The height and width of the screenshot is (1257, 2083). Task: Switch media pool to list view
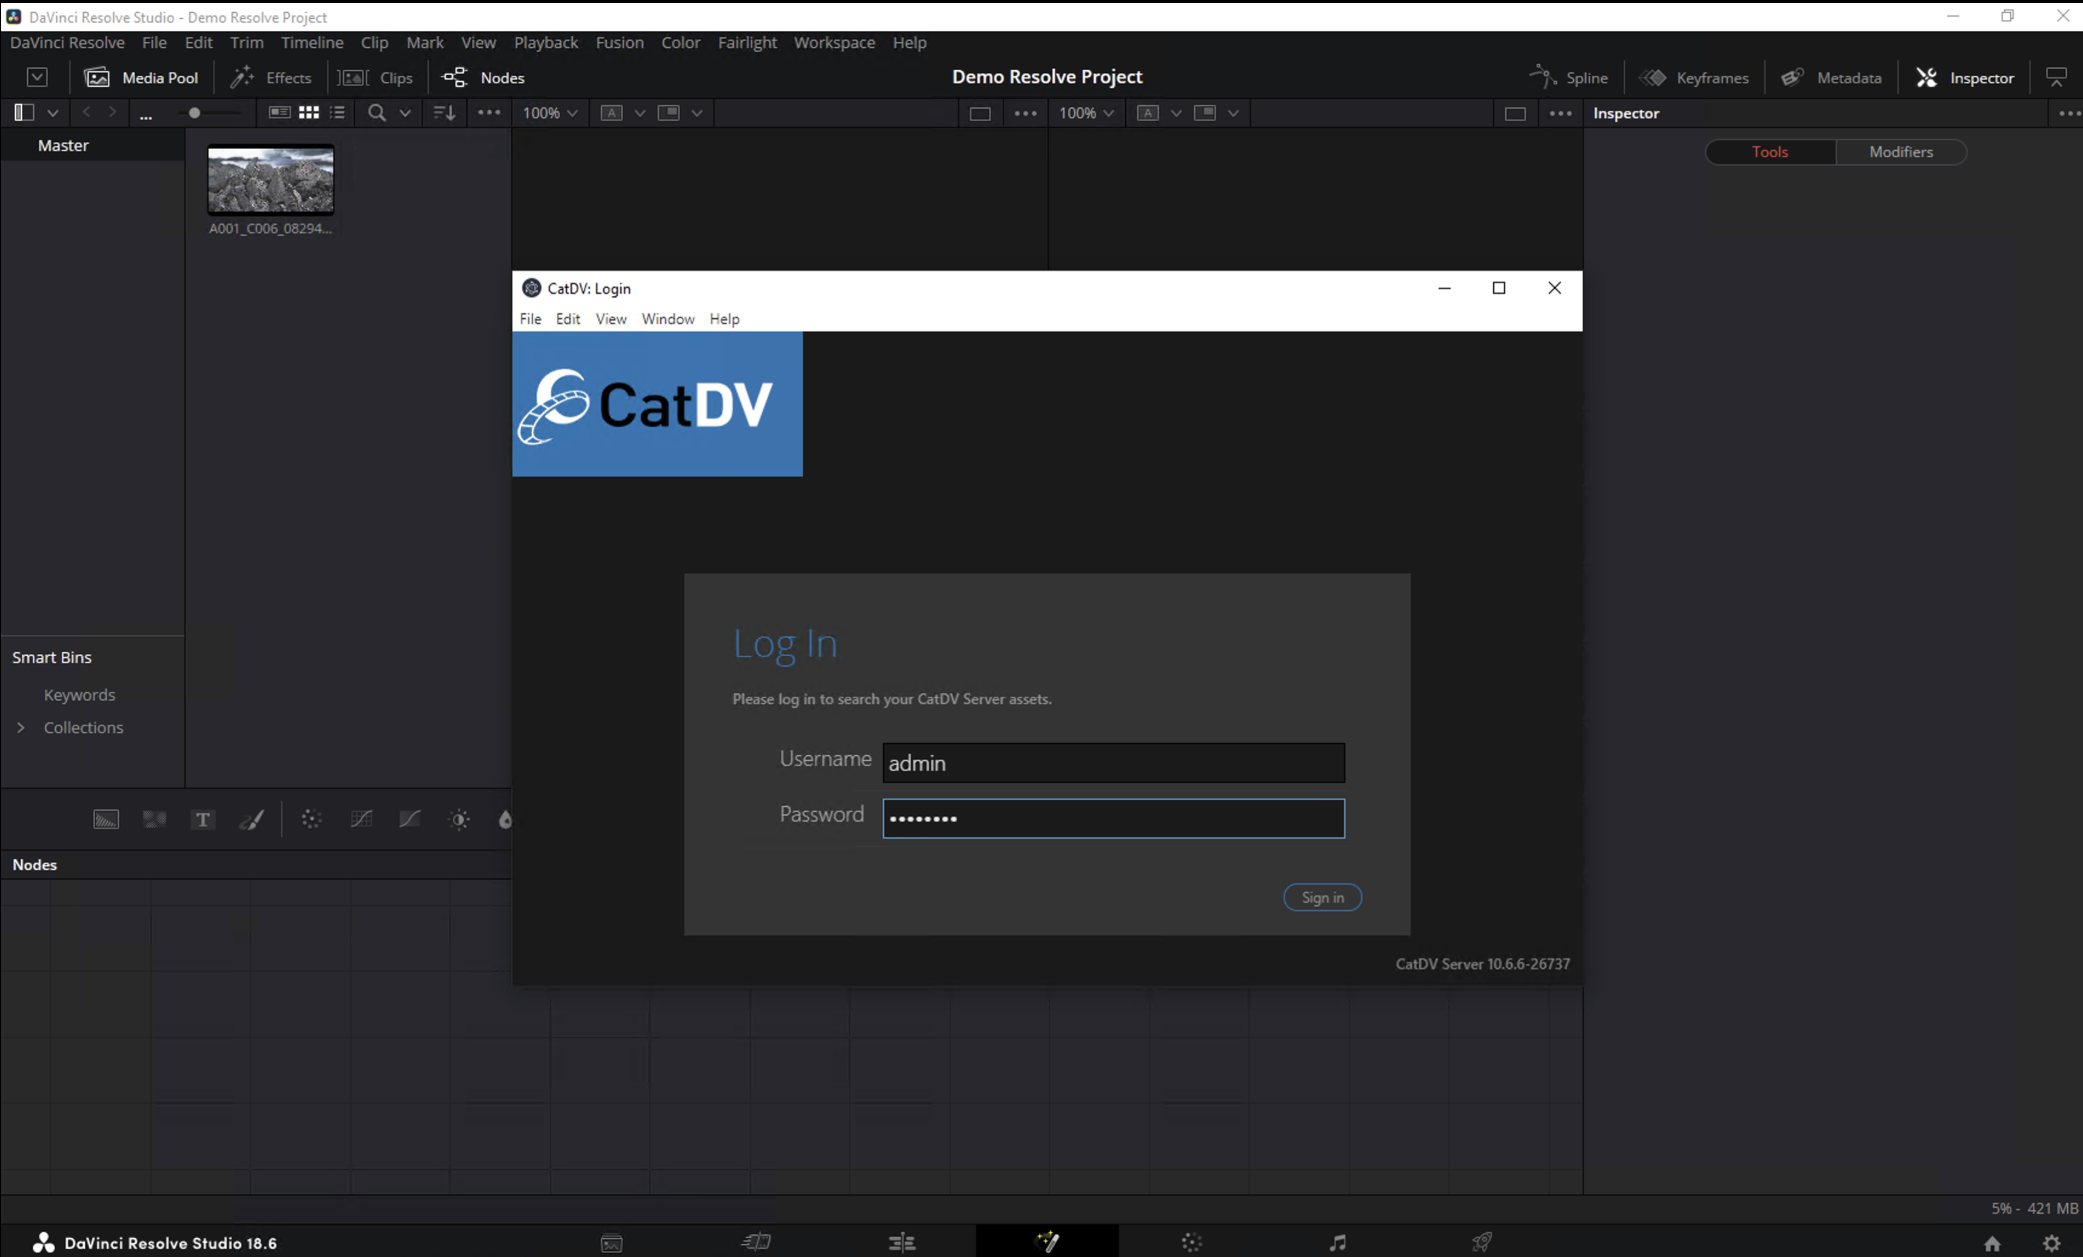[337, 113]
